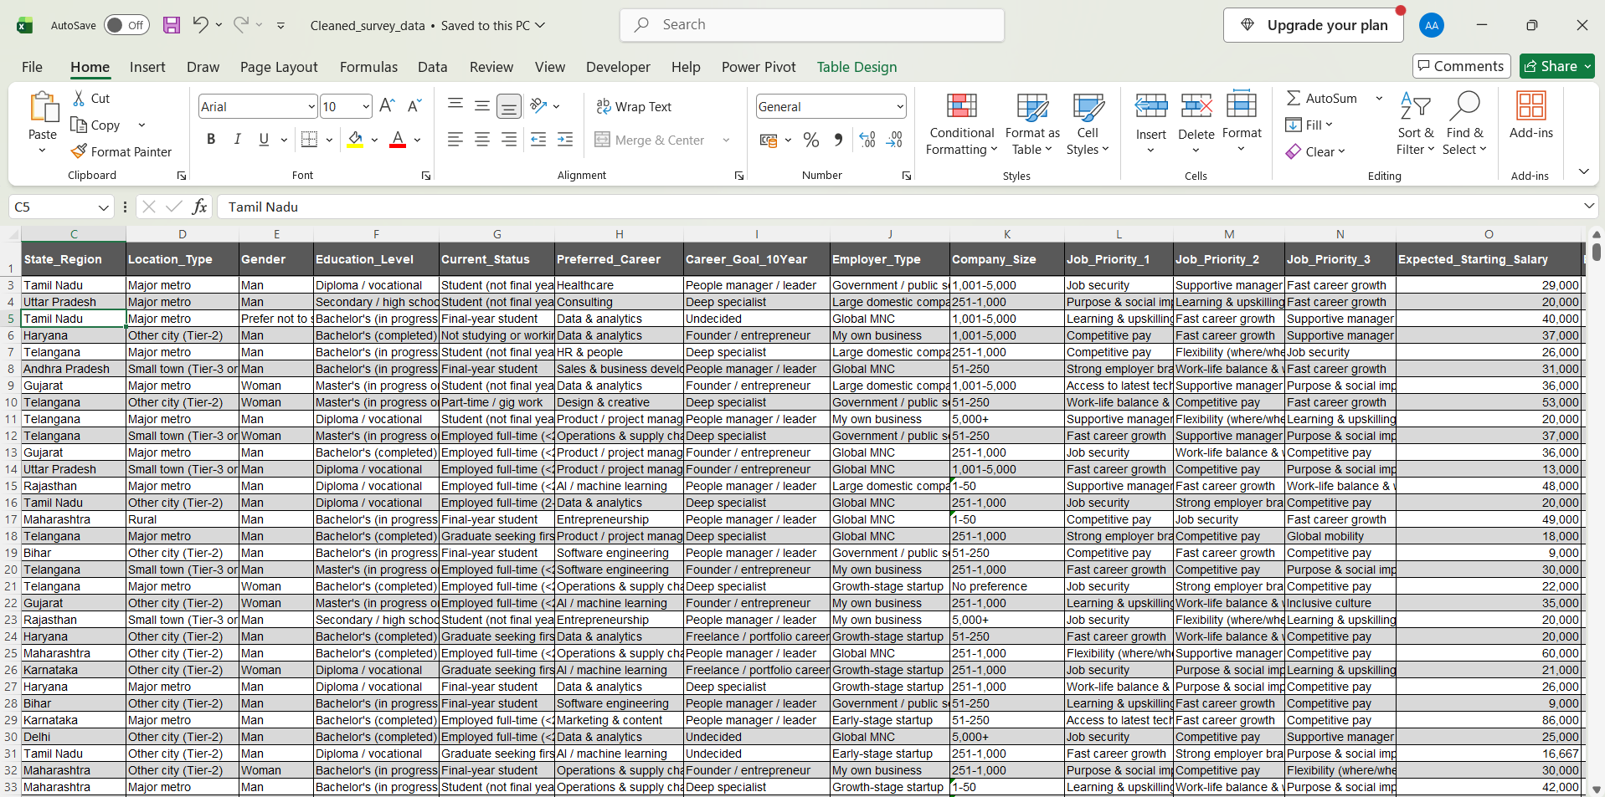Toggle Underline formatting
This screenshot has height=797, width=1605.
pyautogui.click(x=264, y=140)
